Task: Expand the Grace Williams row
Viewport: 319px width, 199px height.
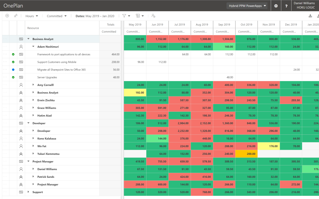Action: pyautogui.click(x=33, y=108)
